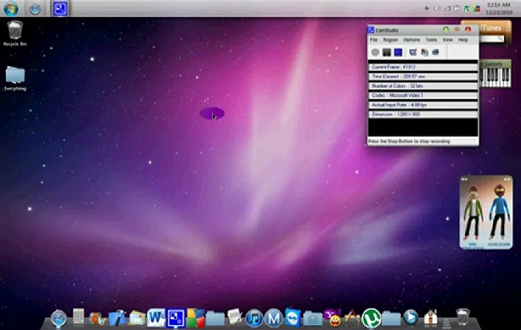The height and width of the screenshot is (330, 521).
Task: Open the CamStudio Help menu
Action: point(463,40)
